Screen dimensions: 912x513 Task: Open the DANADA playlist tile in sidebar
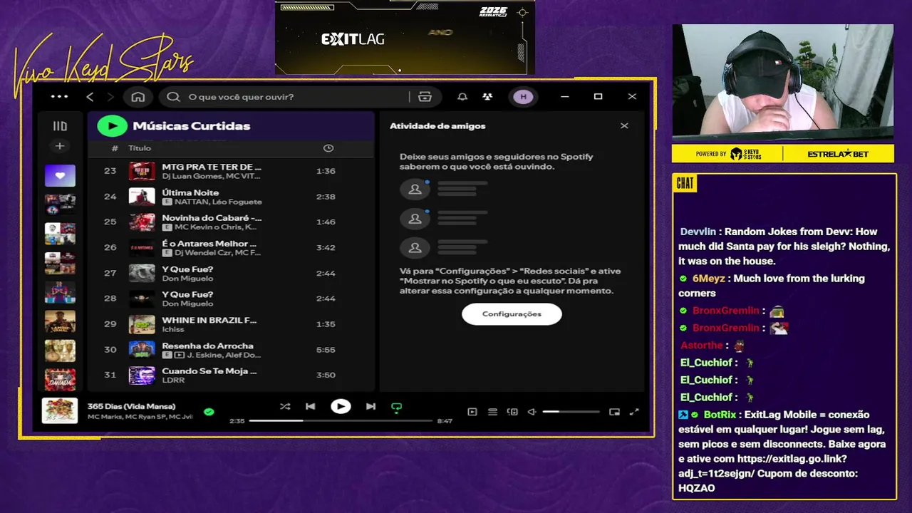(x=60, y=379)
